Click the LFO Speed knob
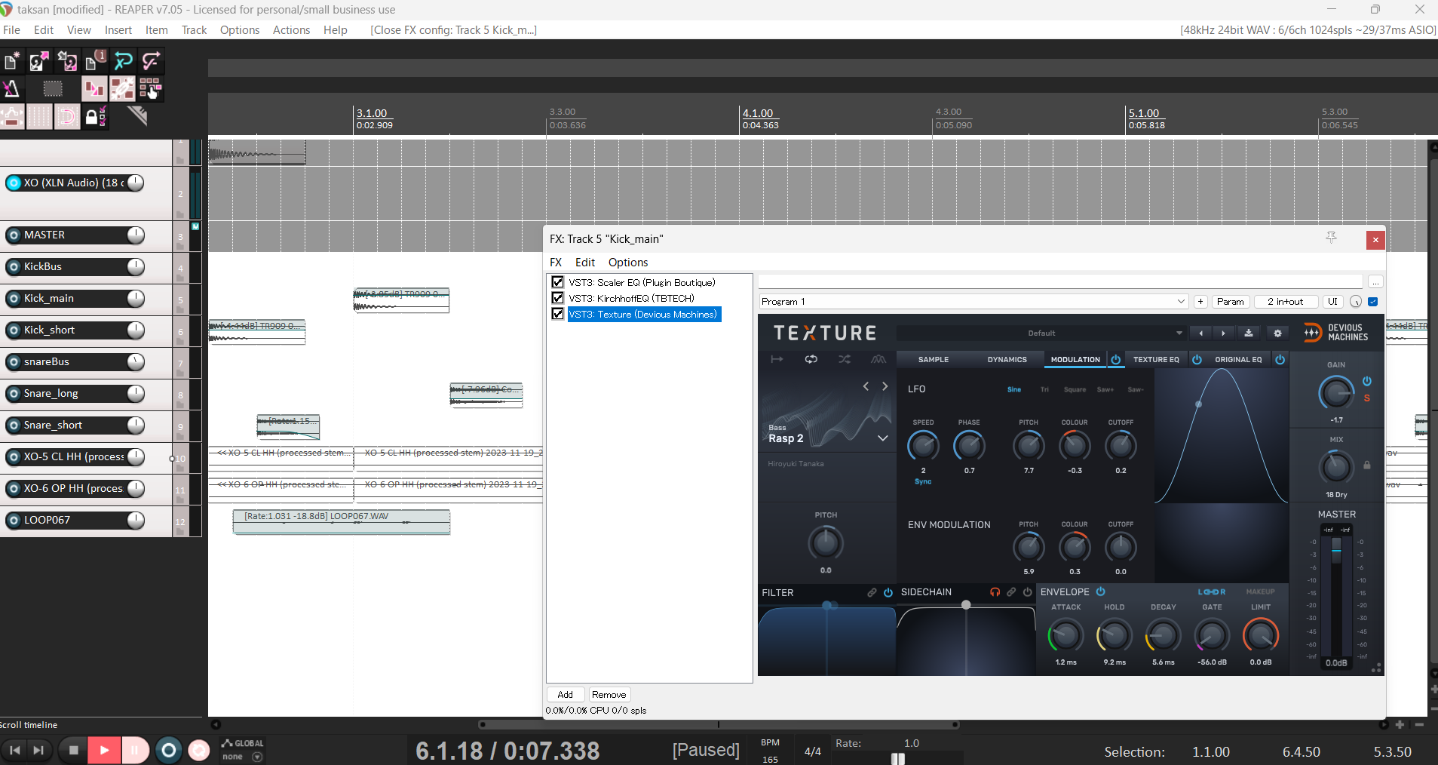The width and height of the screenshot is (1438, 765). click(x=923, y=446)
